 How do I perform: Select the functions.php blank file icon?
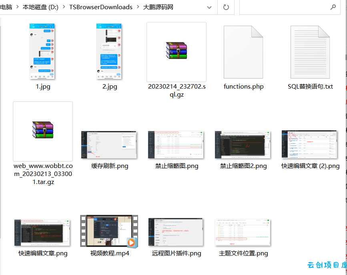point(243,52)
